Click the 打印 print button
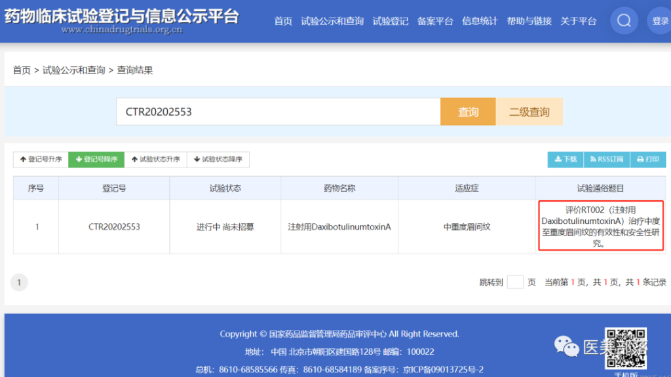The image size is (671, 377). pyautogui.click(x=648, y=160)
